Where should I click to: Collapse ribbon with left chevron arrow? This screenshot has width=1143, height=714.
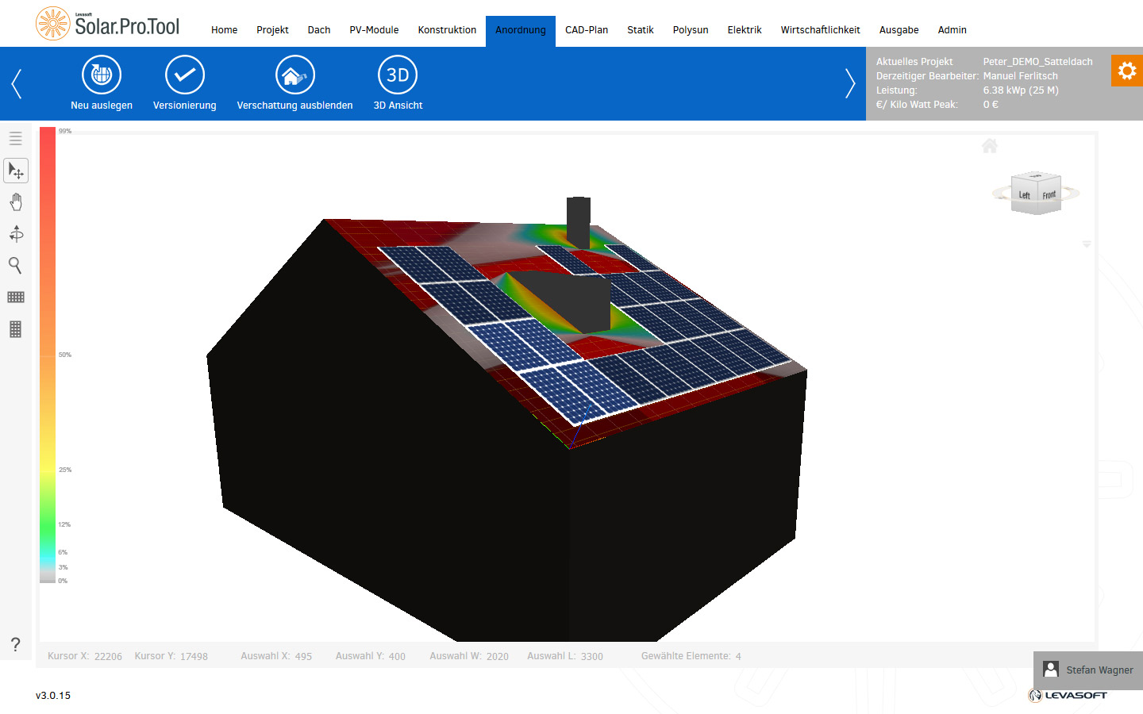click(x=16, y=83)
